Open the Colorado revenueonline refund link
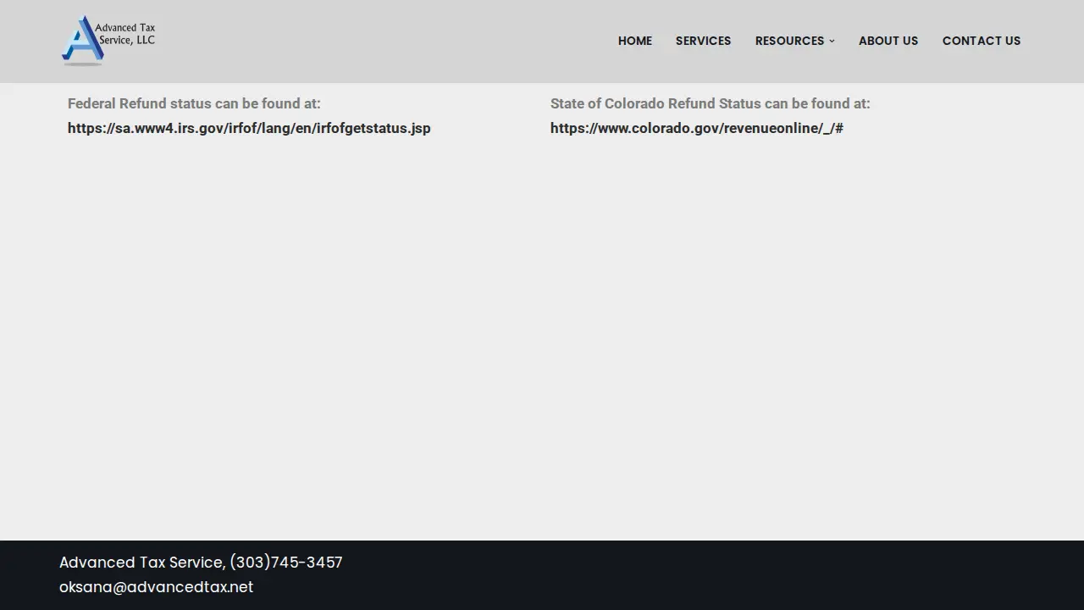Screen dimensions: 1084x610 [x=697, y=128]
